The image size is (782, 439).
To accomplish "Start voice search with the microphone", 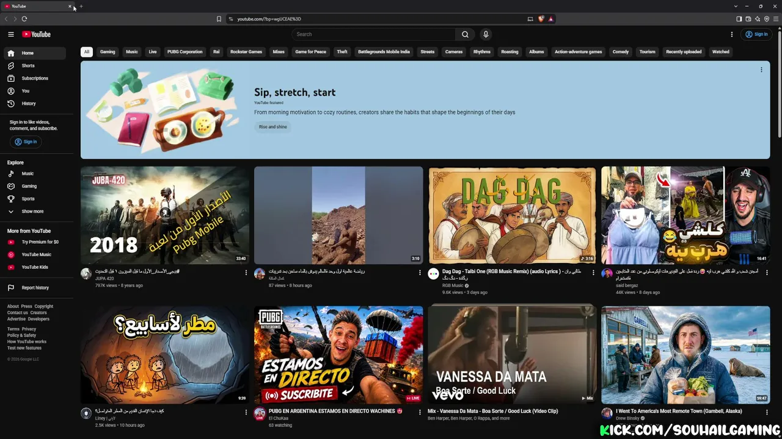I will 486,34.
